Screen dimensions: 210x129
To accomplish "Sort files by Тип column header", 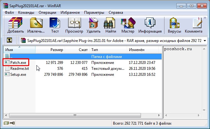I will click(108, 50).
